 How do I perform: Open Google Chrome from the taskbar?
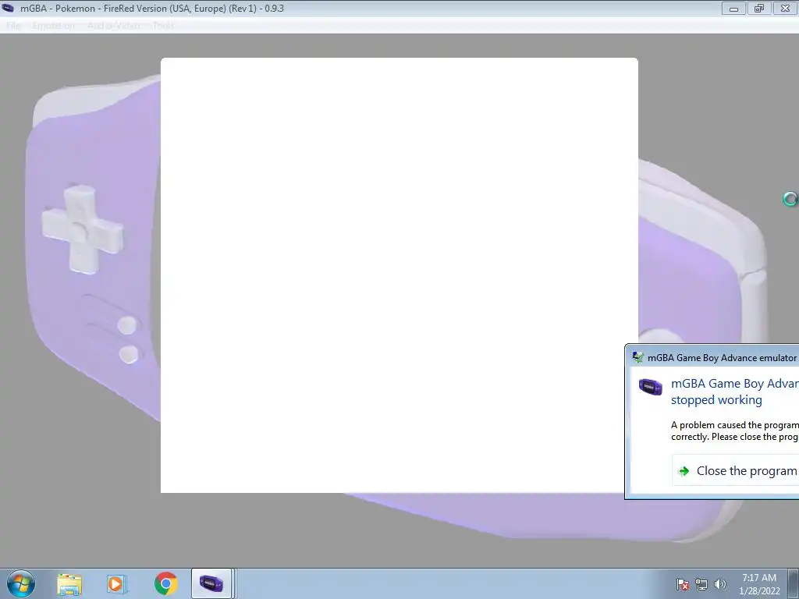coord(165,583)
